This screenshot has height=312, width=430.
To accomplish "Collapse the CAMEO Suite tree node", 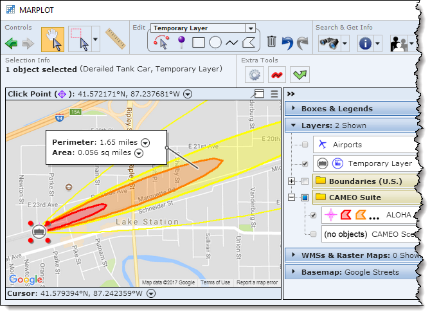I will [x=292, y=197].
